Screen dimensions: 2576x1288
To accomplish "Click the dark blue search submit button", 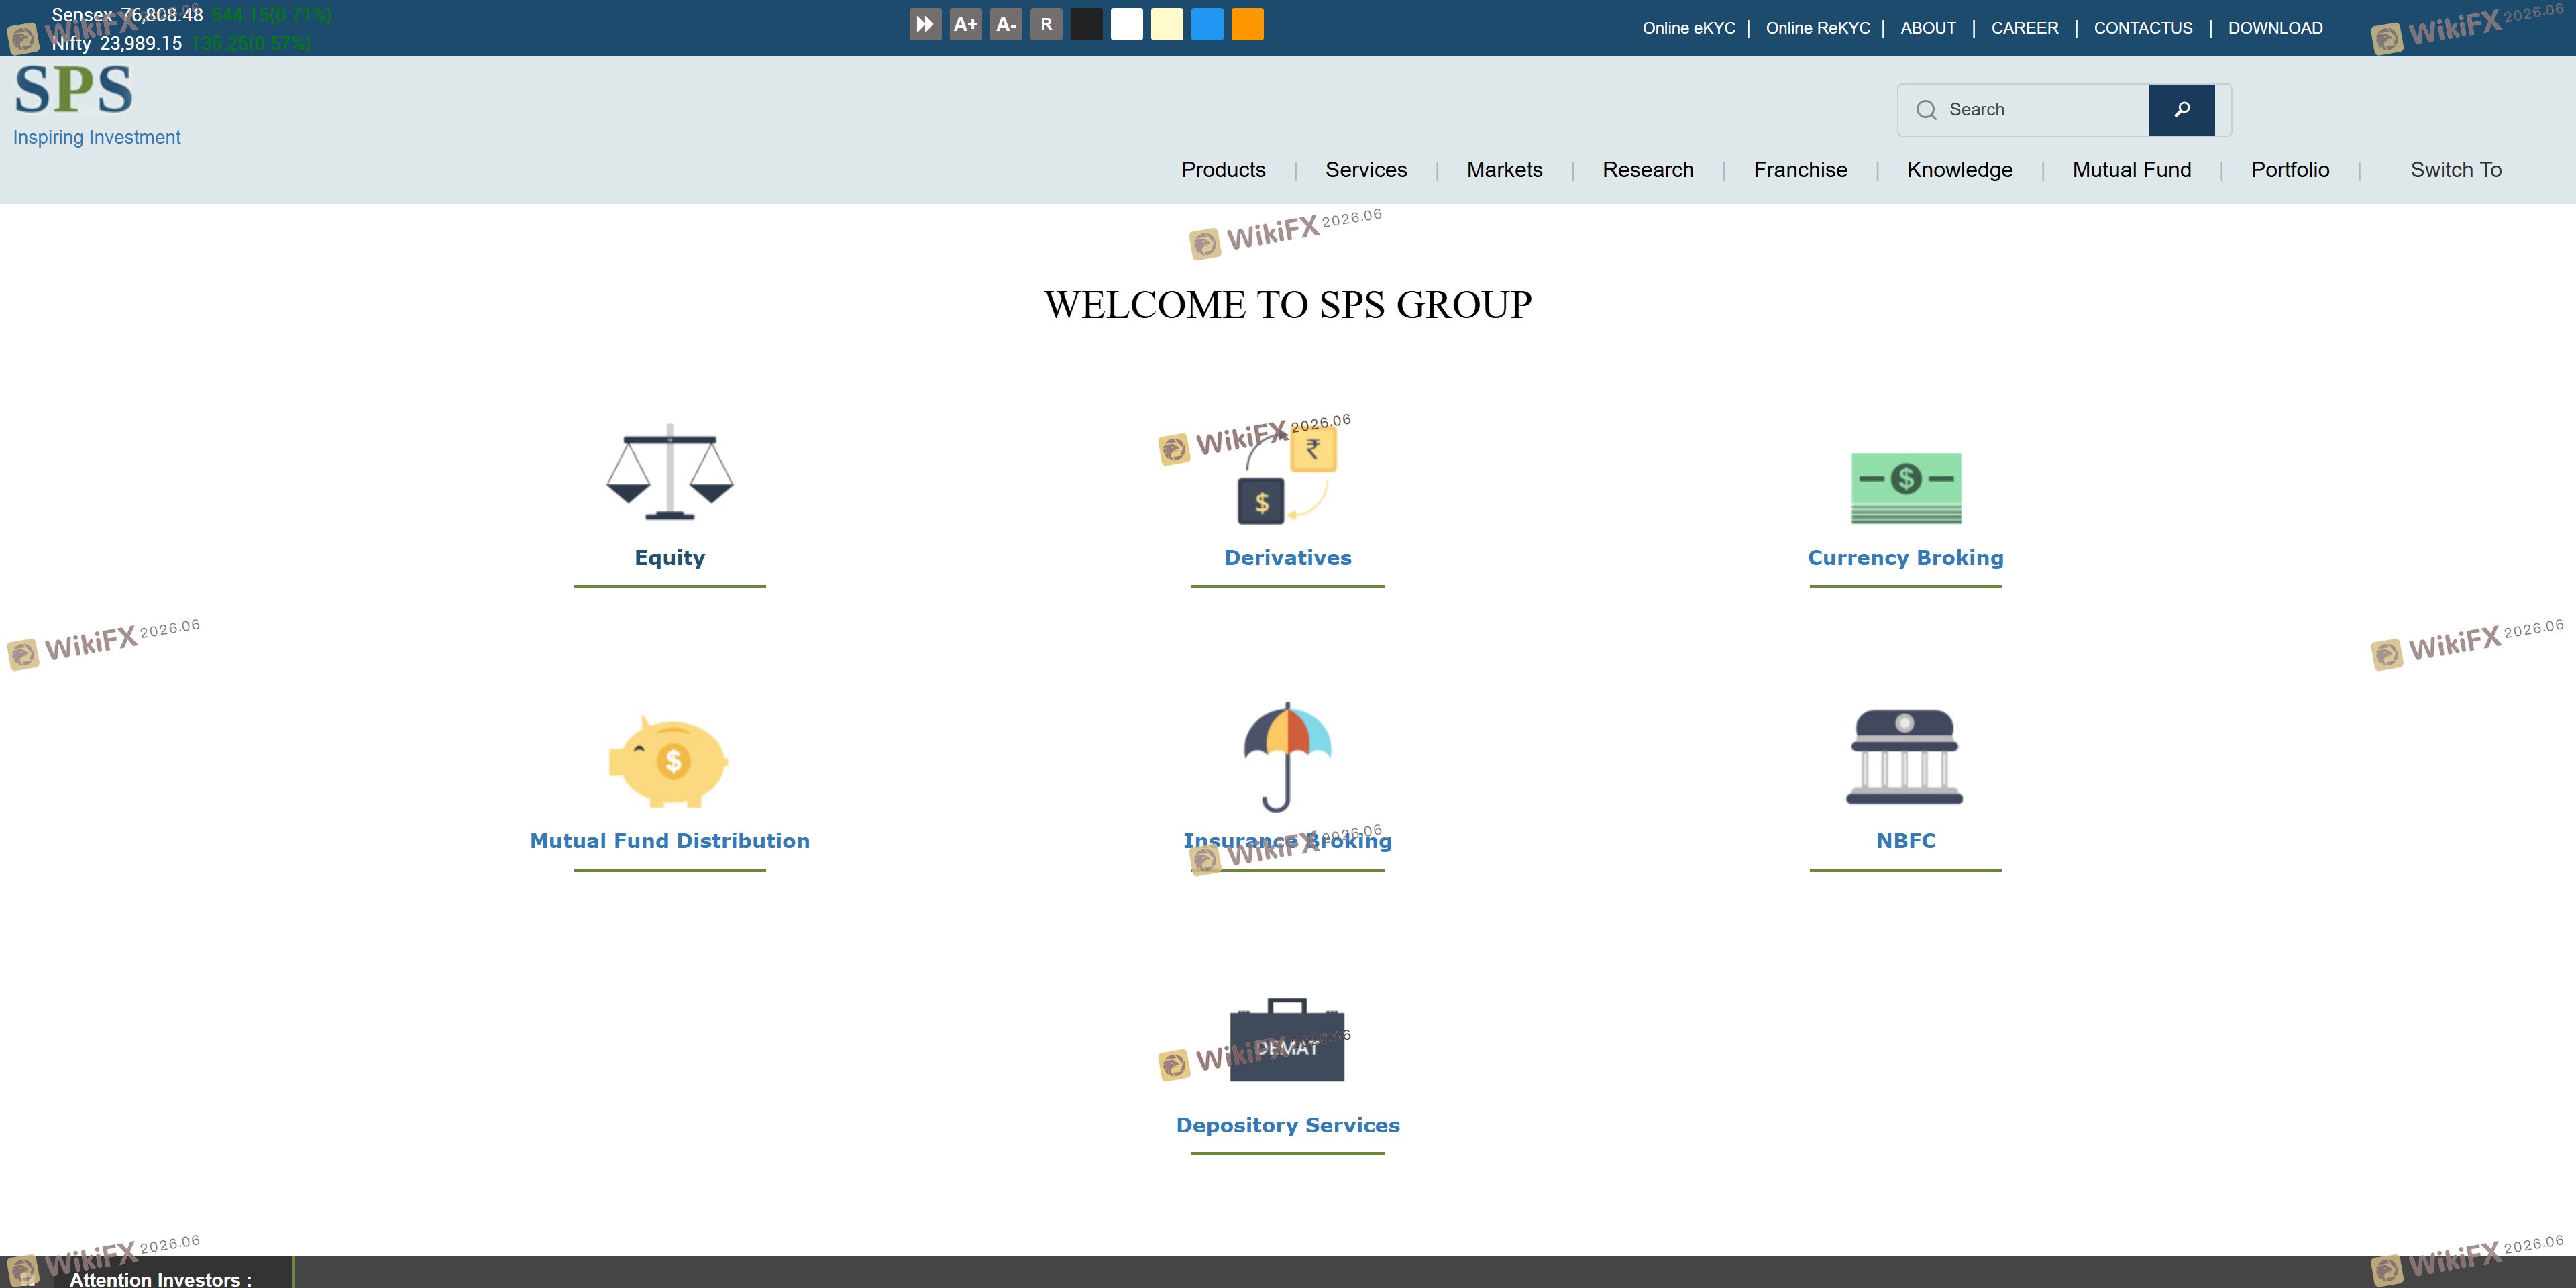I will [2181, 110].
